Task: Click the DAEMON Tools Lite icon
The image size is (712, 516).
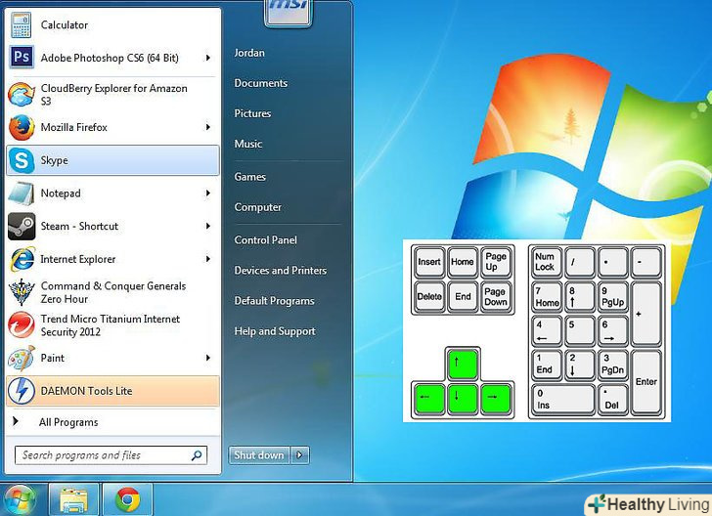Action: tap(21, 391)
